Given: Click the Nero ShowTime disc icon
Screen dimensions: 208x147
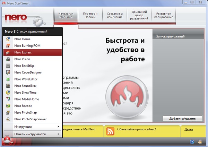Looking at the screenshot, I should (8, 93).
